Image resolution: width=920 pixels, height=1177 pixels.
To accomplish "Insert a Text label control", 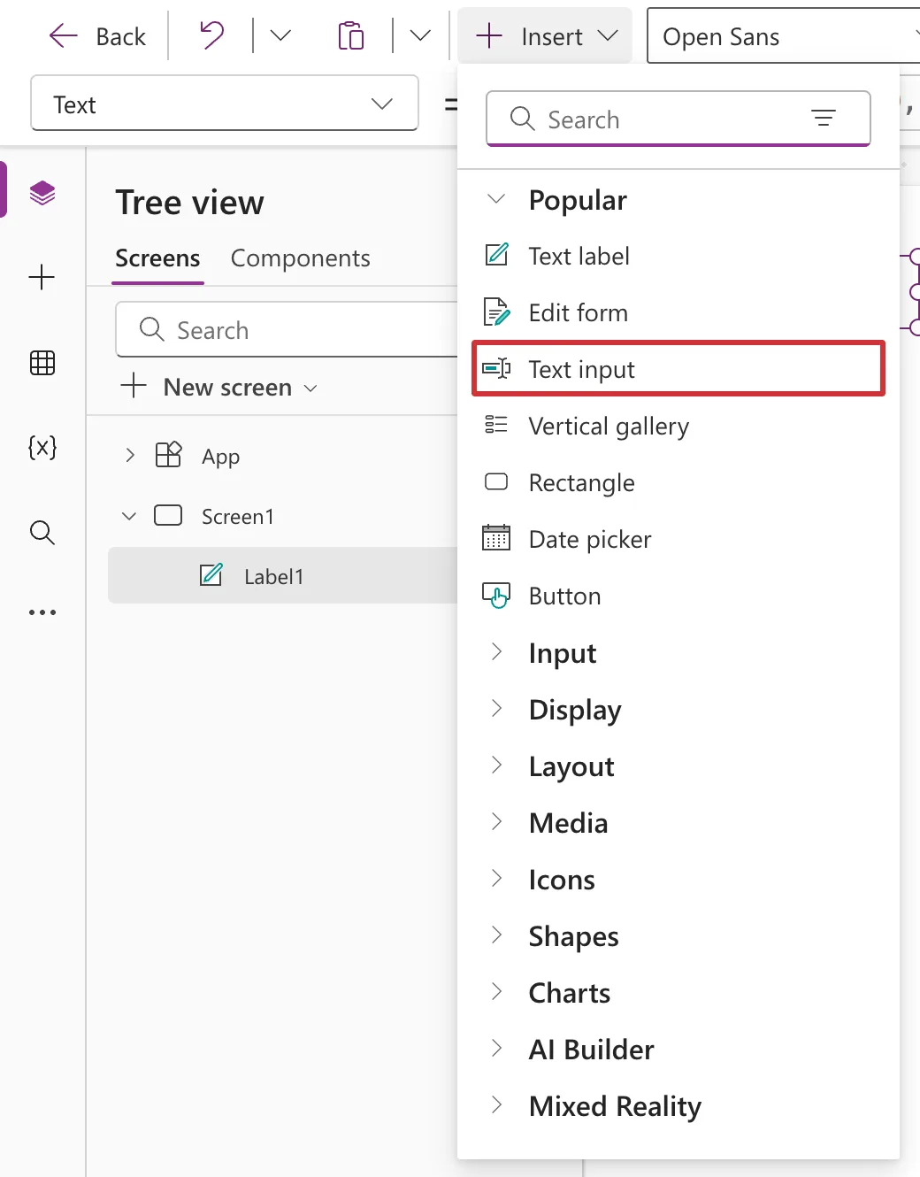I will coord(679,257).
